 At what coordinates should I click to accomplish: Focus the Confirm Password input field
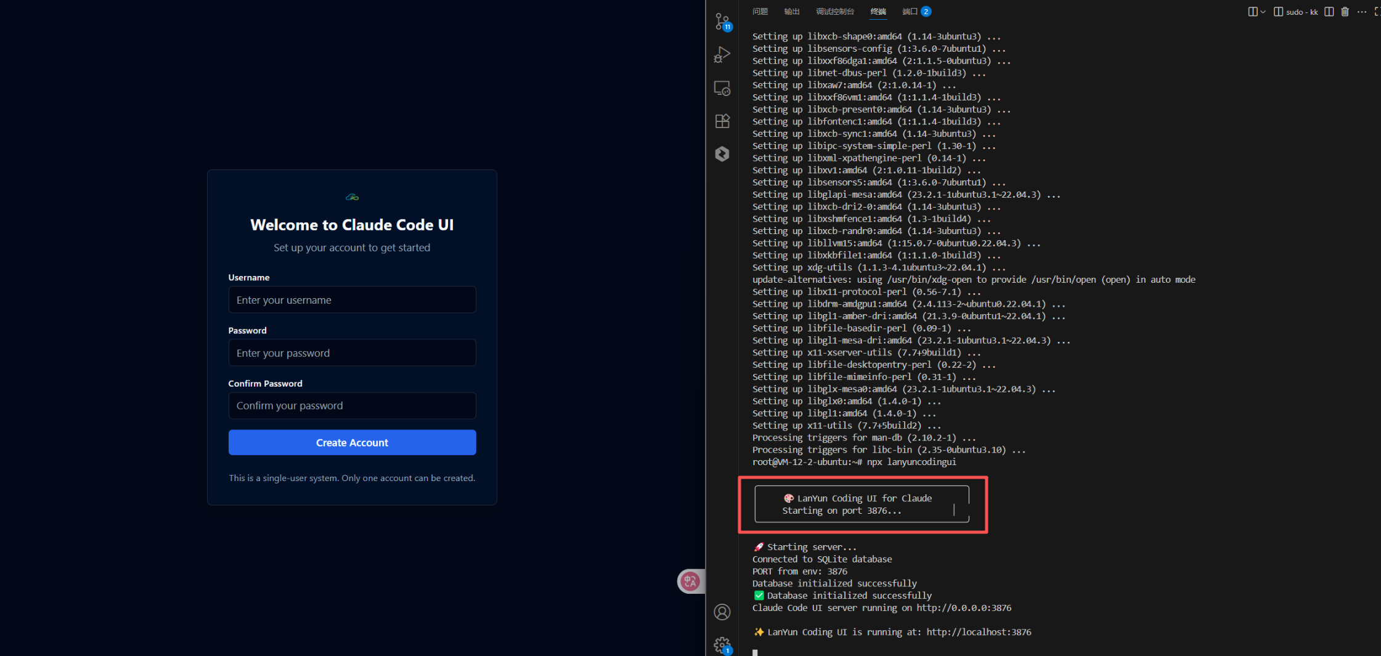[352, 406]
